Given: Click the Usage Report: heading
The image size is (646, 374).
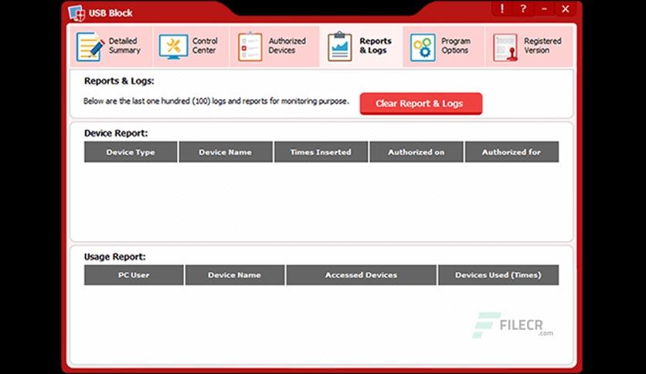Looking at the screenshot, I should click(x=115, y=257).
